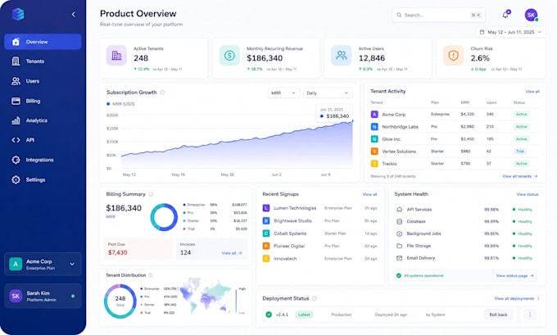Open Sarah Kim profile card
This screenshot has width=557, height=335.
[x=43, y=296]
